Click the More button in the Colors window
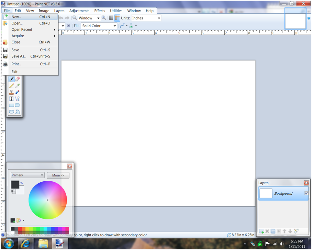312x250 pixels. tap(58, 175)
